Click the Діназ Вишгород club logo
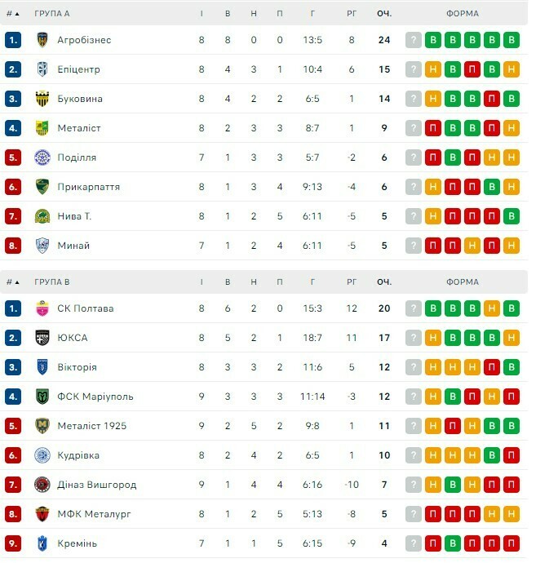The height and width of the screenshot is (563, 536). pyautogui.click(x=42, y=485)
